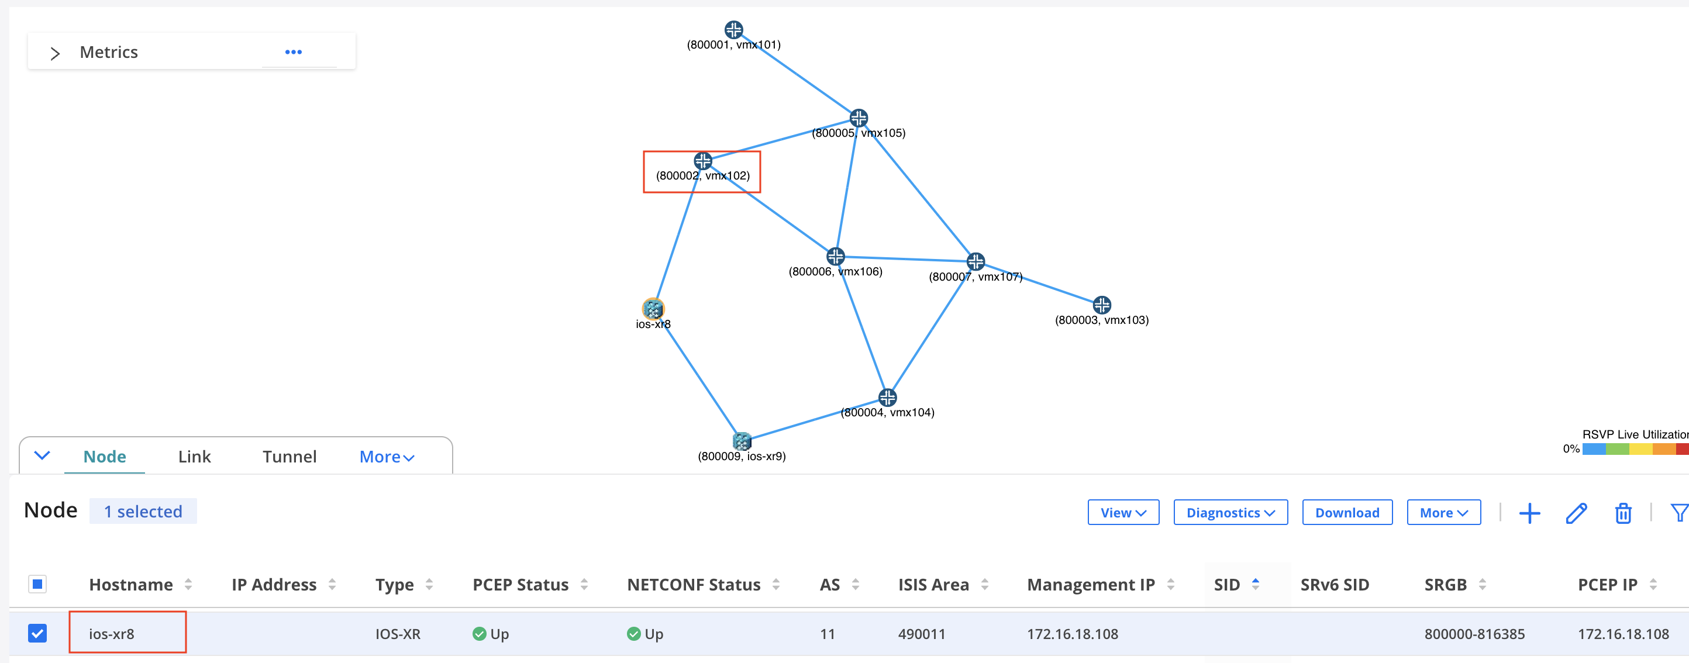Click the edit pencil icon
The width and height of the screenshot is (1689, 663).
point(1576,513)
